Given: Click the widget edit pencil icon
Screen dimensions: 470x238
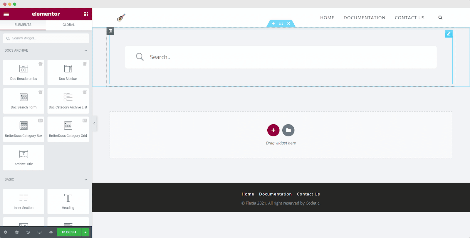Looking at the screenshot, I should 449,34.
